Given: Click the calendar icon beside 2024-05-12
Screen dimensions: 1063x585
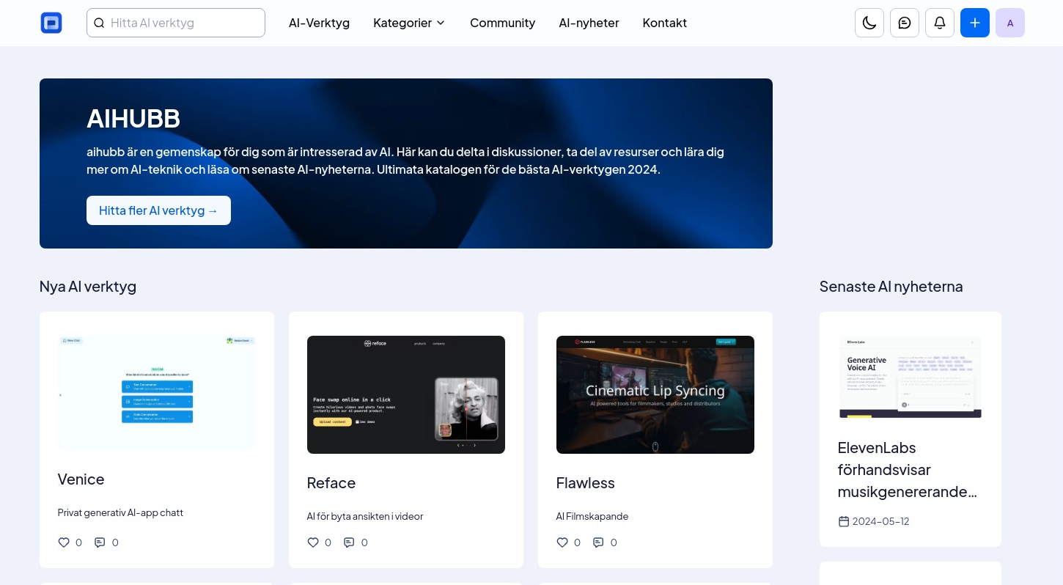Looking at the screenshot, I should (844, 521).
